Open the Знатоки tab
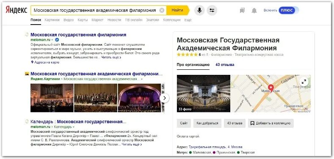This screenshot has height=159, width=334. (x=152, y=20)
